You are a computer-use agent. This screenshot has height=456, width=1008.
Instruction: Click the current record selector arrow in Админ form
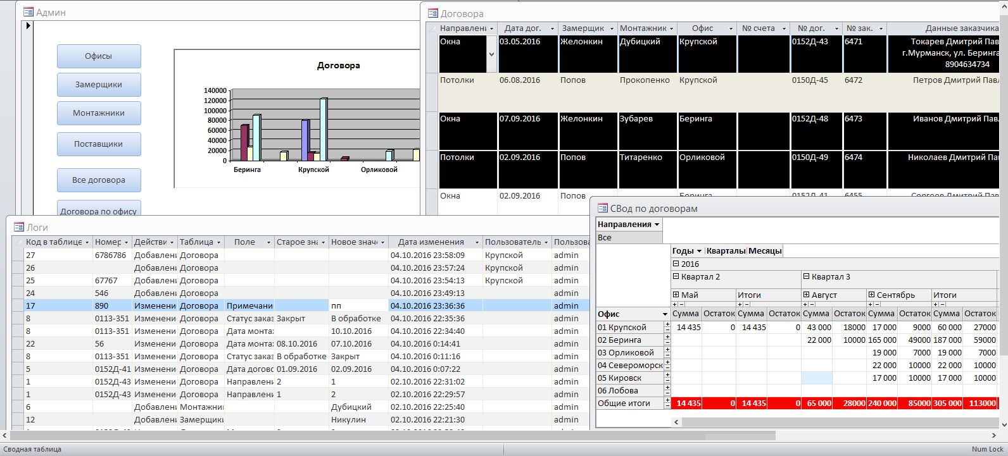pyautogui.click(x=28, y=26)
